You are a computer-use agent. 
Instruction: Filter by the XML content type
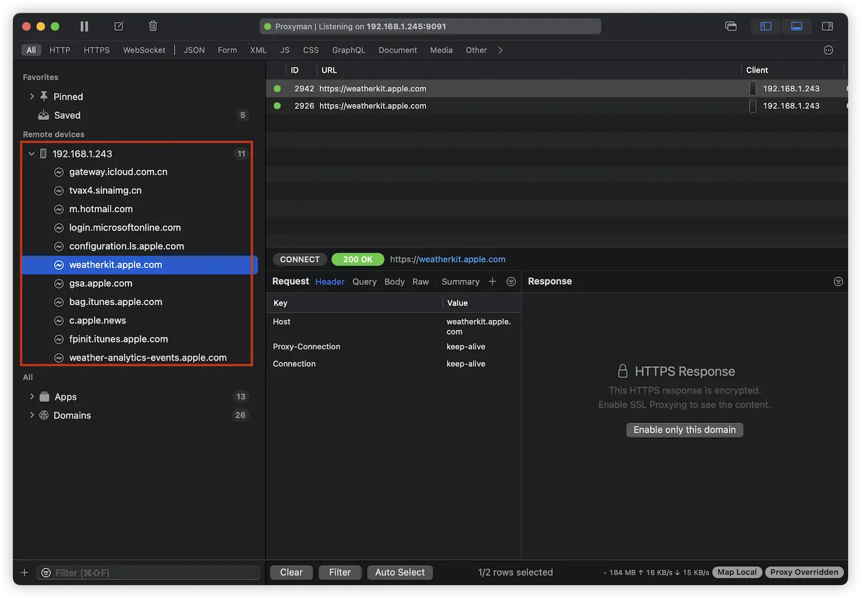[x=258, y=50]
